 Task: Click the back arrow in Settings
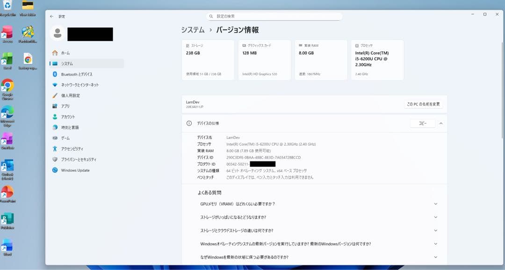pos(52,15)
